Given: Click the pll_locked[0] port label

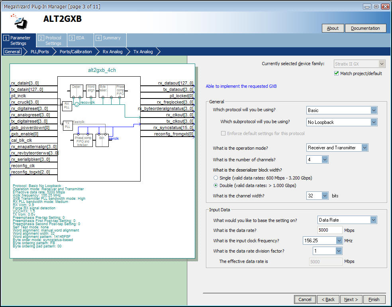Looking at the screenshot, I should [x=182, y=96].
